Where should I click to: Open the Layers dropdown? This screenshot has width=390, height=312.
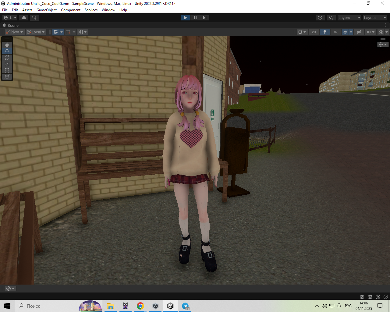(x=349, y=18)
